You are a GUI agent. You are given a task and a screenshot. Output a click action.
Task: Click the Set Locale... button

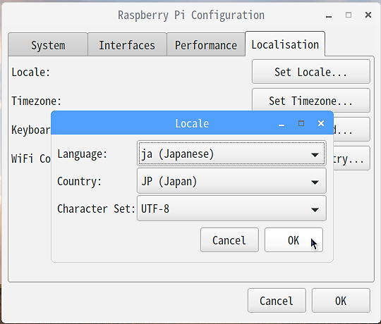310,72
